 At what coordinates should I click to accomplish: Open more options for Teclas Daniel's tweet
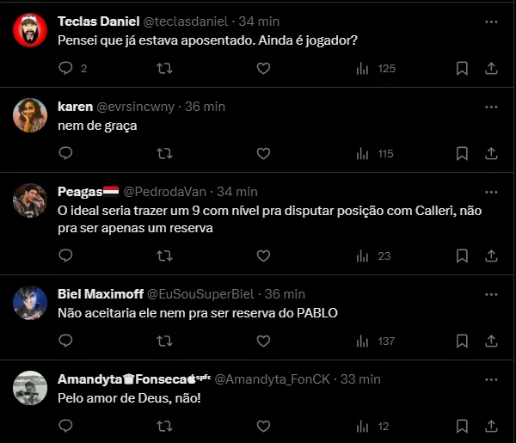pos(491,20)
